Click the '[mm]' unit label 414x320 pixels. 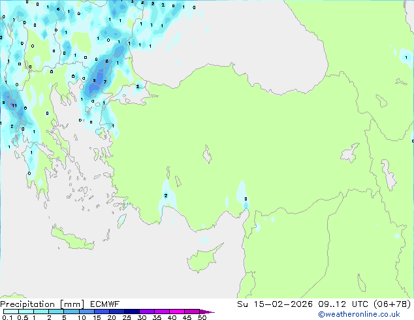click(x=72, y=304)
